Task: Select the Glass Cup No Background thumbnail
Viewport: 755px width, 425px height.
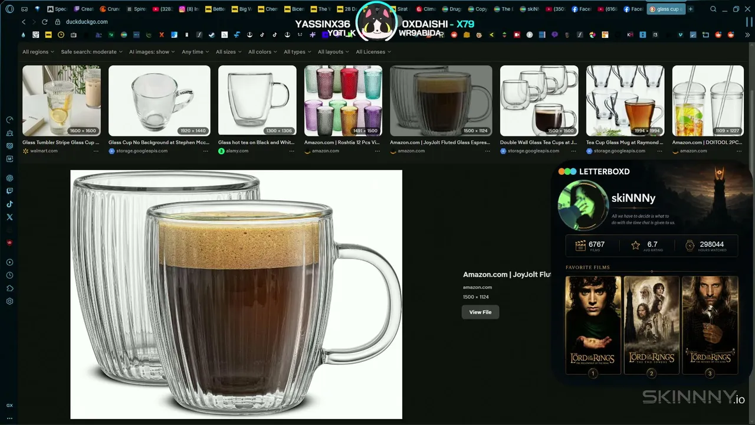Action: 159,100
